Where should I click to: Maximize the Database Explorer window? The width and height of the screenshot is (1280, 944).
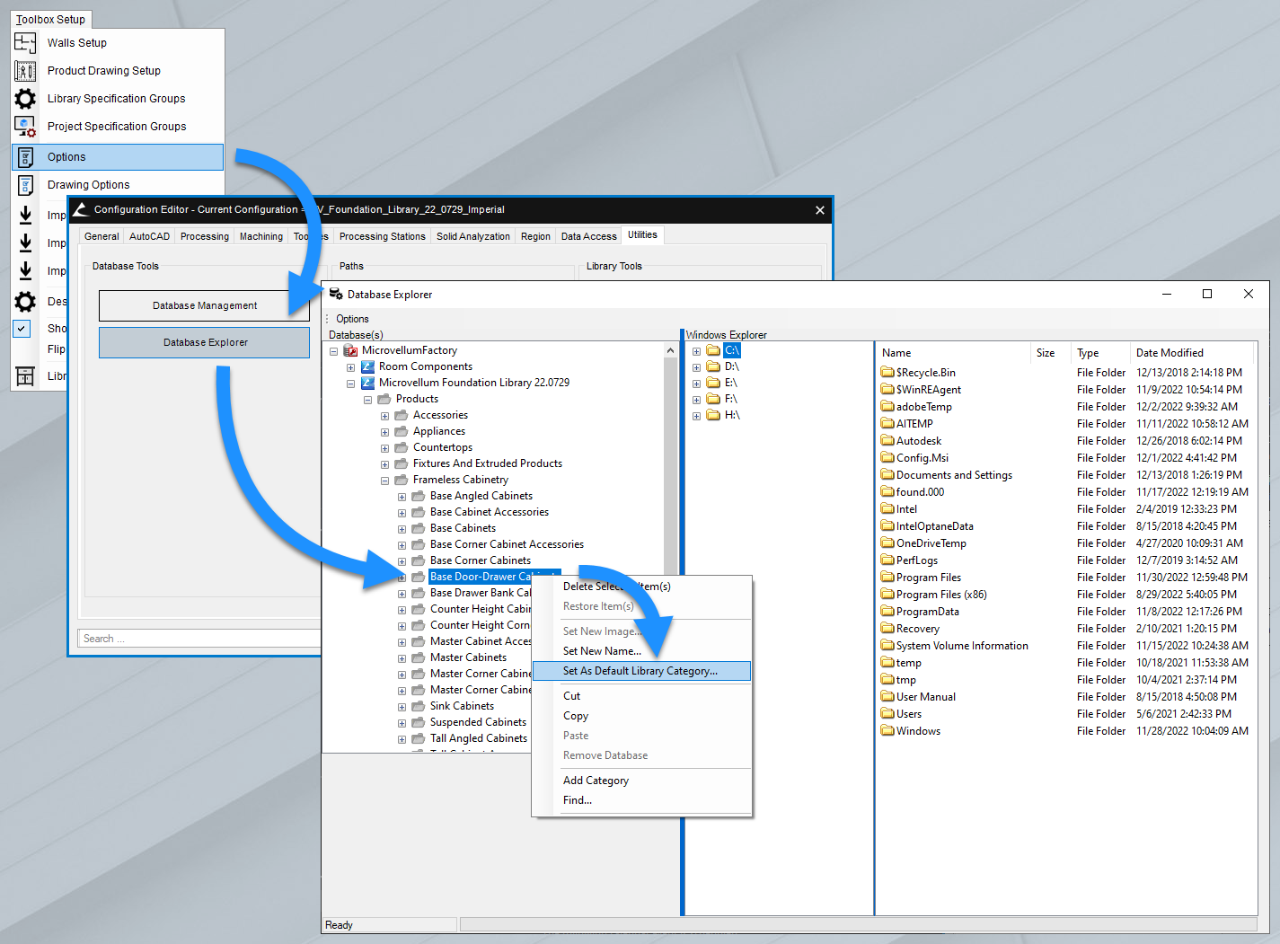coord(1207,294)
